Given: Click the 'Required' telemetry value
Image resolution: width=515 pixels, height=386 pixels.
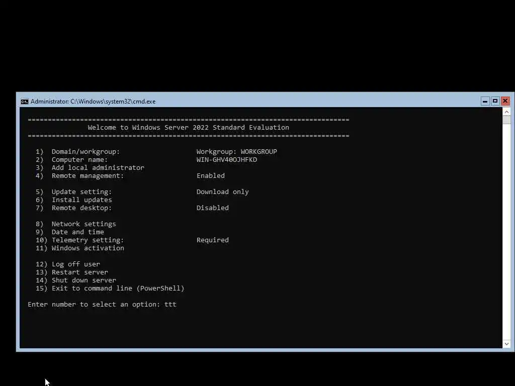Looking at the screenshot, I should click(x=213, y=240).
